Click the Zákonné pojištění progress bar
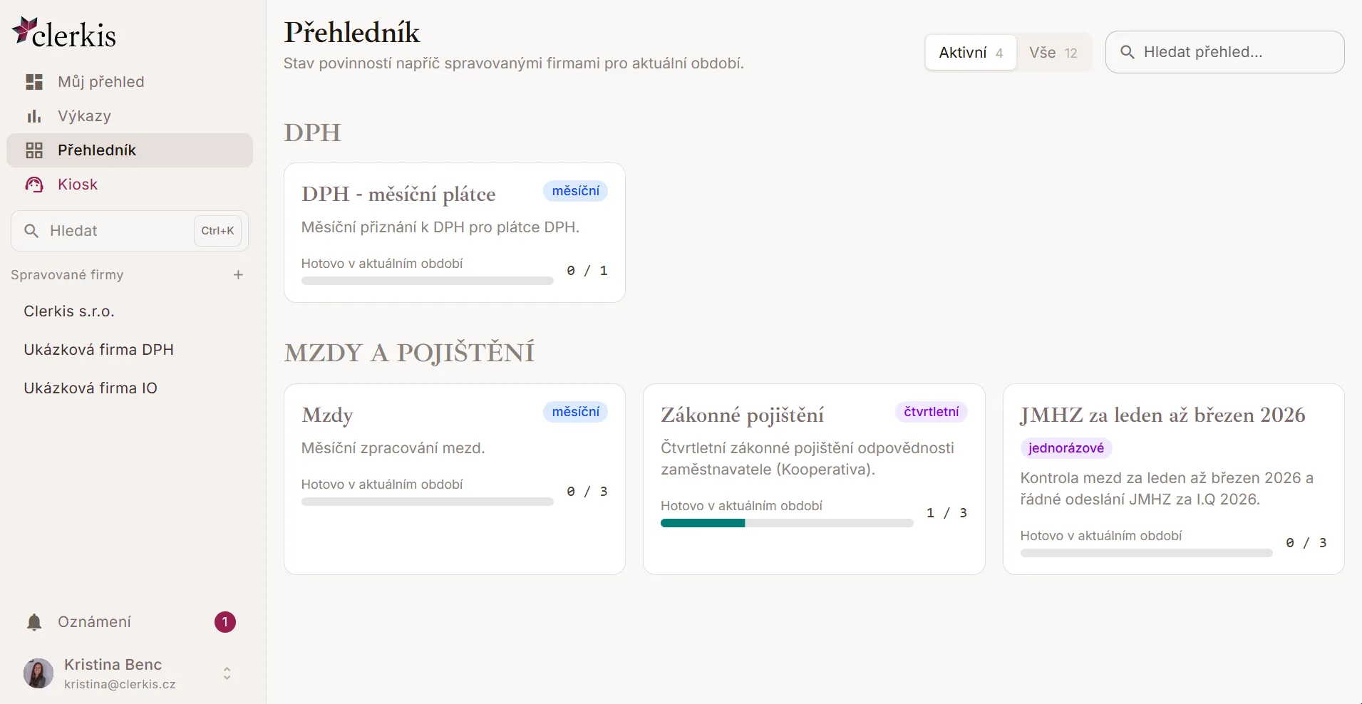This screenshot has height=704, width=1362. point(787,523)
